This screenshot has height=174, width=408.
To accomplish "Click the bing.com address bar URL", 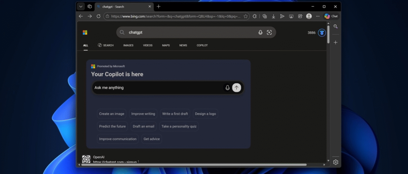I will 176,16.
